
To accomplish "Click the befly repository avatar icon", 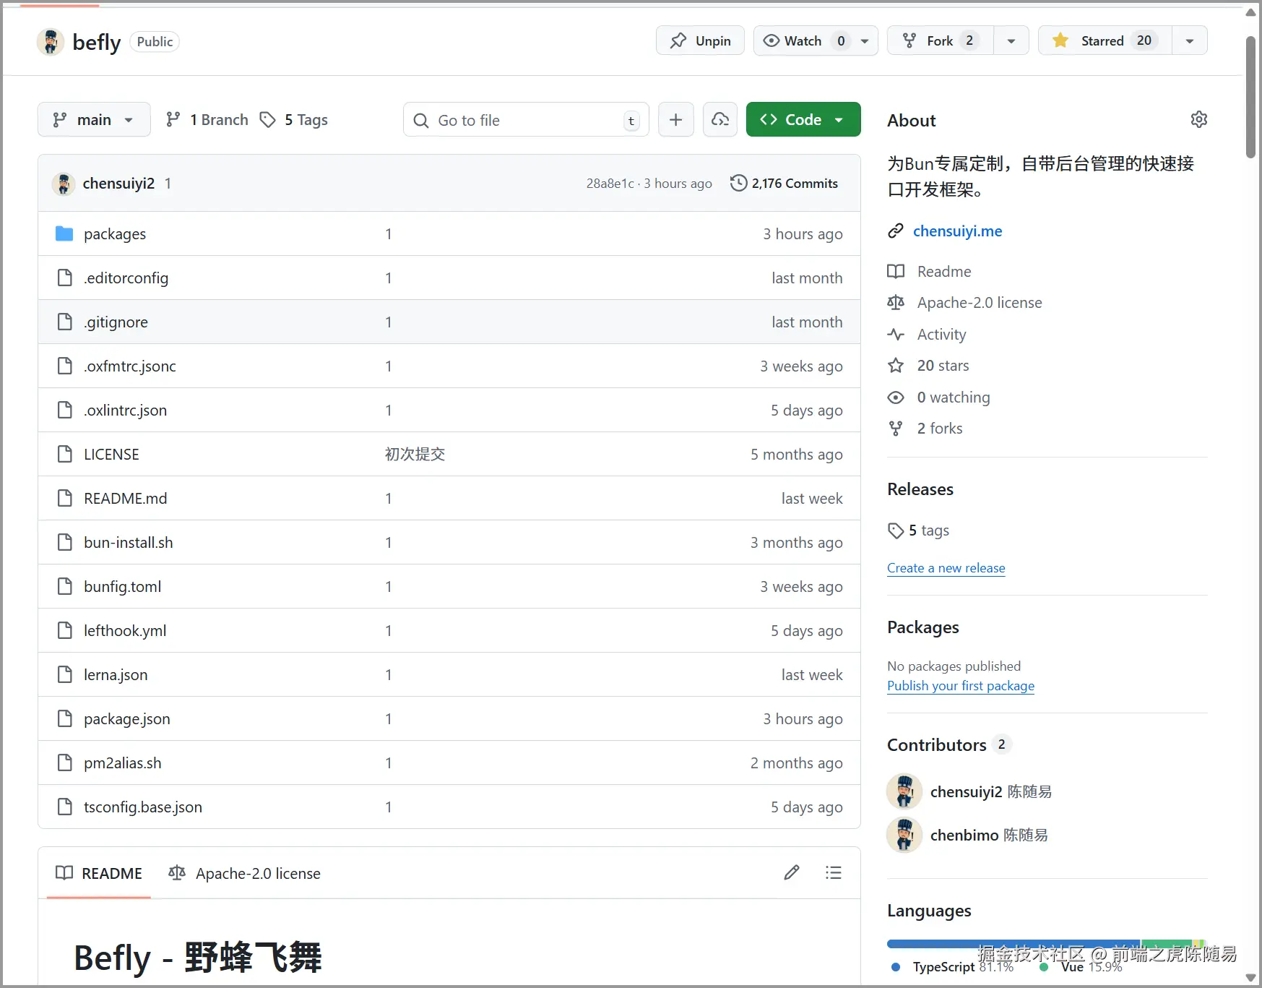I will (51, 42).
